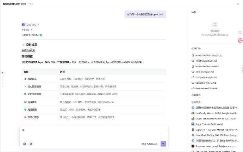Click the first conversation navigation dot on left
This screenshot has height=152, width=243.
[x=2, y=73]
